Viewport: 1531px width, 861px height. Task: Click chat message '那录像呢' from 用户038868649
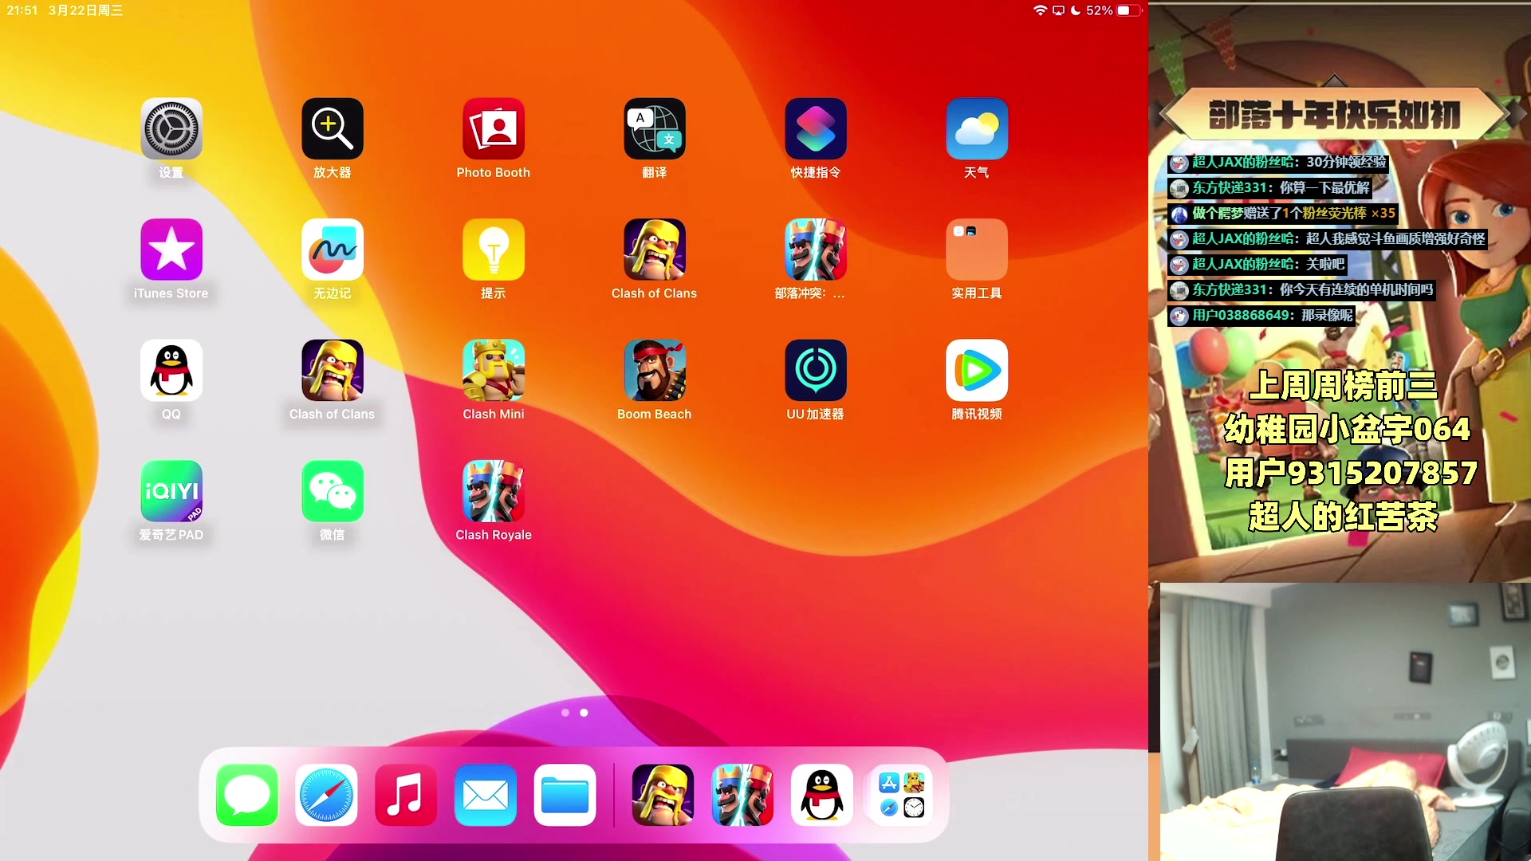pos(1327,315)
